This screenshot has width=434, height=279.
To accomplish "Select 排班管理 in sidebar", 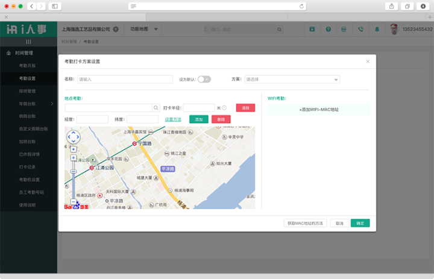I will pyautogui.click(x=27, y=91).
